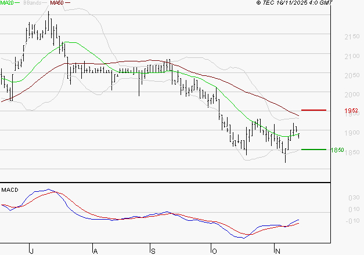
Task: Click the J month axis label
Action: pyautogui.click(x=32, y=251)
